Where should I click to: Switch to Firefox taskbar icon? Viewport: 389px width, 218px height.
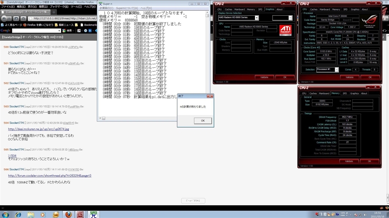coord(68,214)
